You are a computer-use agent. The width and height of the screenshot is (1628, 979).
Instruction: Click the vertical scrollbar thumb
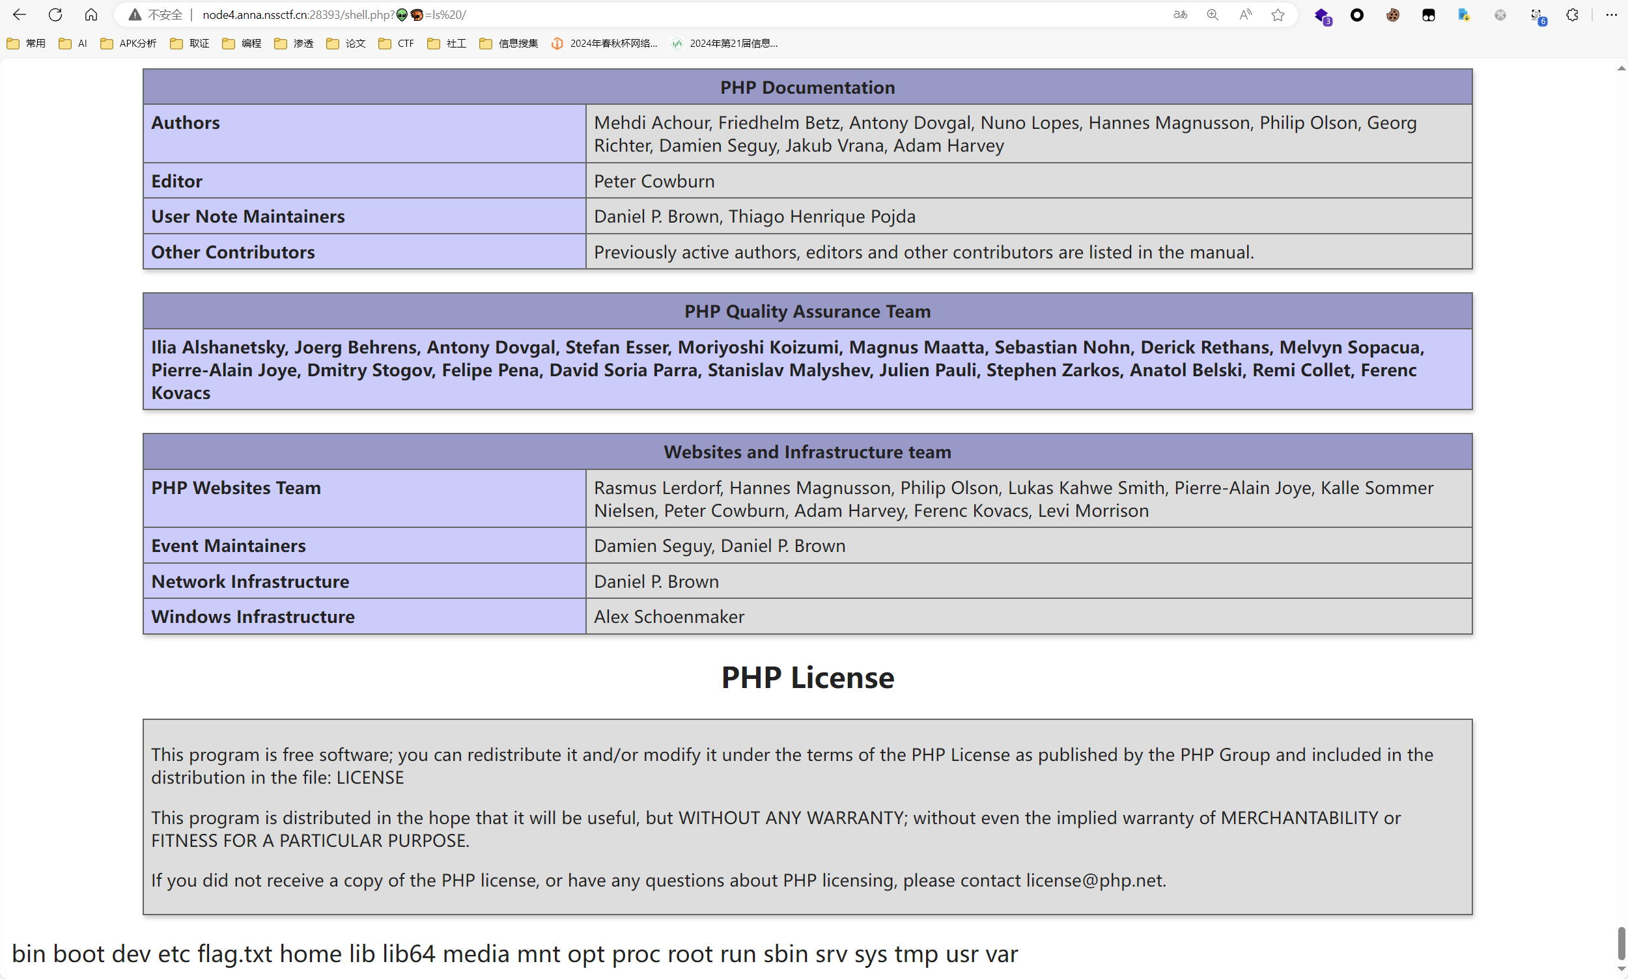coord(1621,943)
